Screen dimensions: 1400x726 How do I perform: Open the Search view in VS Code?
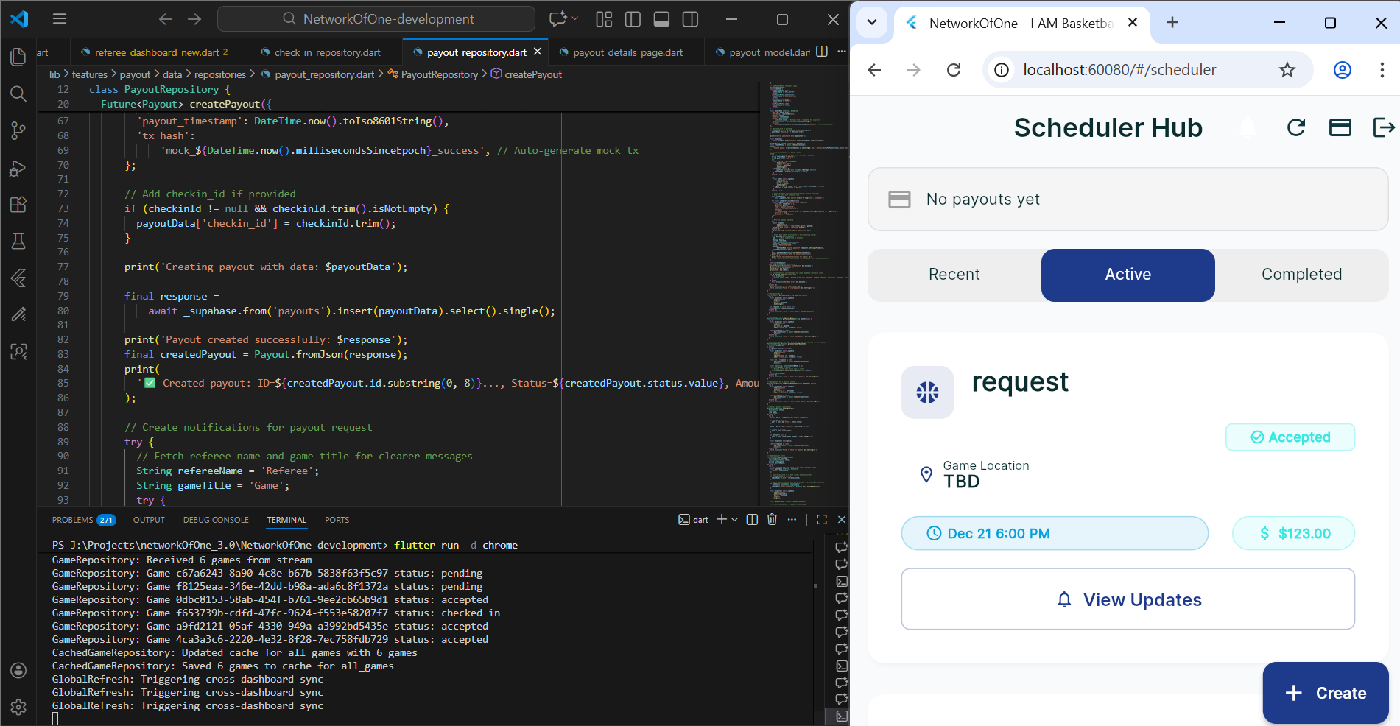[18, 94]
